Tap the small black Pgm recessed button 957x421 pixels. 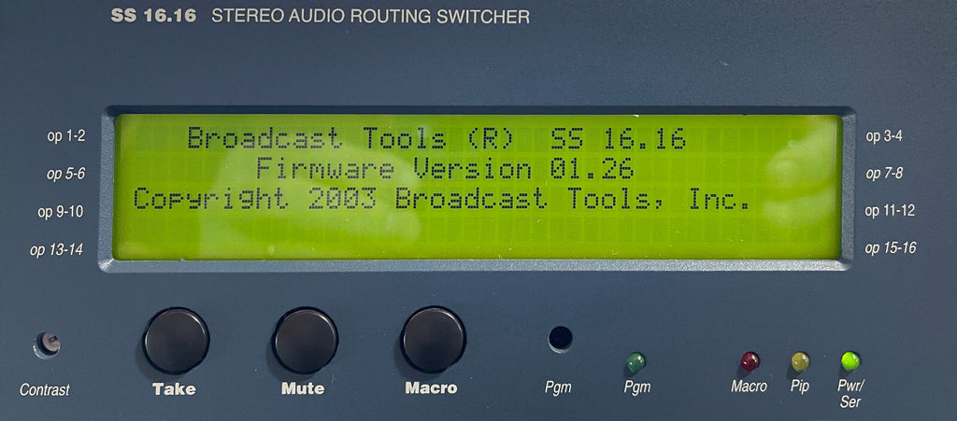coord(561,338)
